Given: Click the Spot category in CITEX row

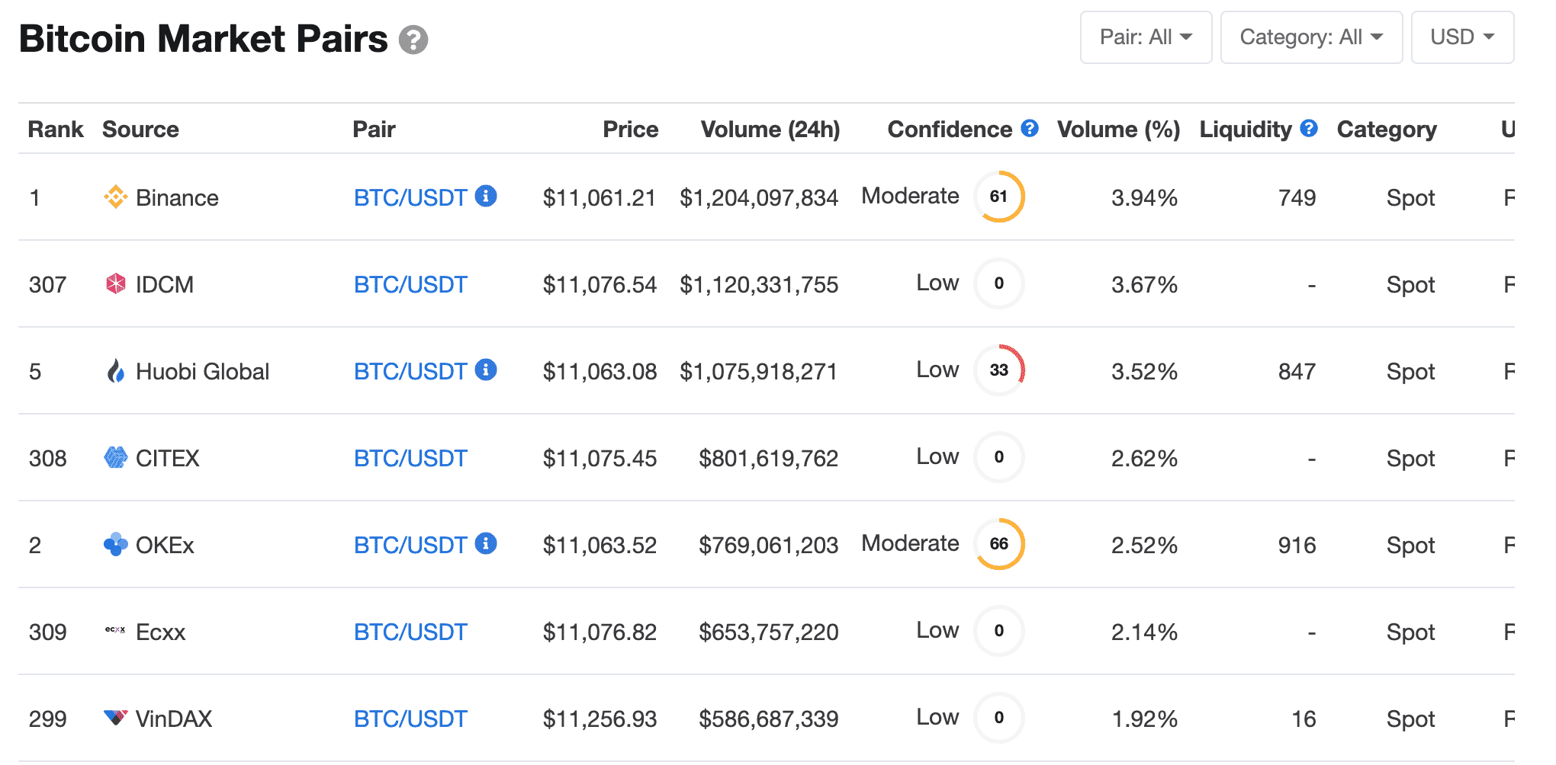Looking at the screenshot, I should point(1410,459).
